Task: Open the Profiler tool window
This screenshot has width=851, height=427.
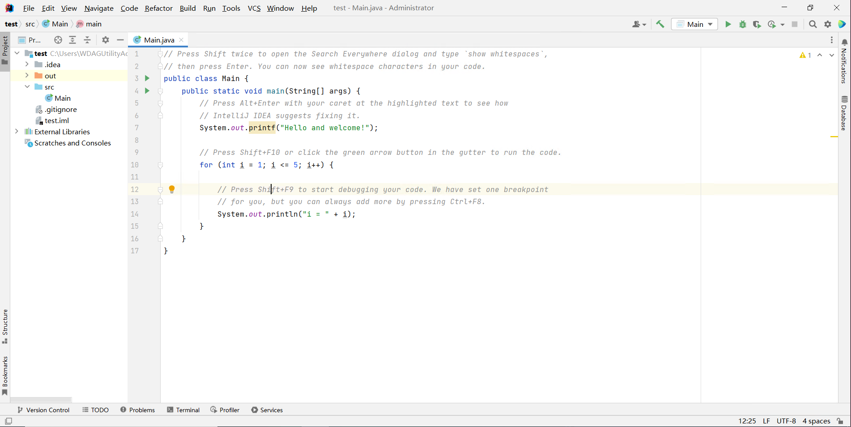Action: coord(225,410)
